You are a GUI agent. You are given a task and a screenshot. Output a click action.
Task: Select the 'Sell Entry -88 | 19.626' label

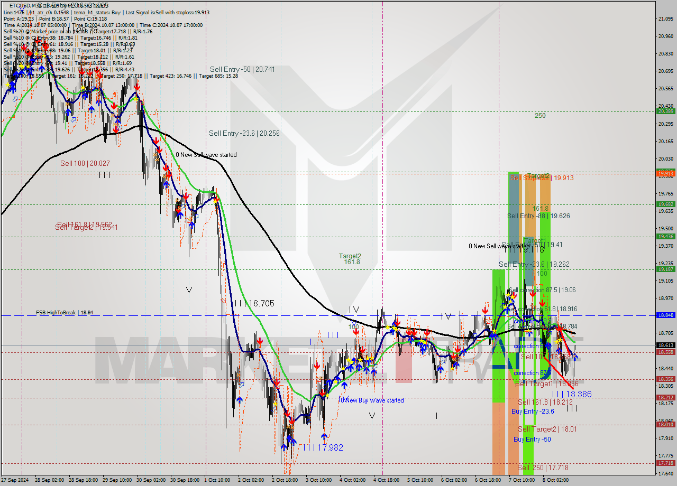tap(538, 216)
